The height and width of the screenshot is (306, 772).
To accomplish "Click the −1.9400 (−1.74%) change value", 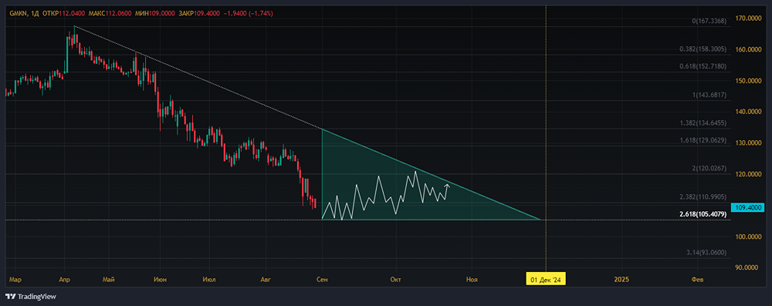I will pos(248,14).
